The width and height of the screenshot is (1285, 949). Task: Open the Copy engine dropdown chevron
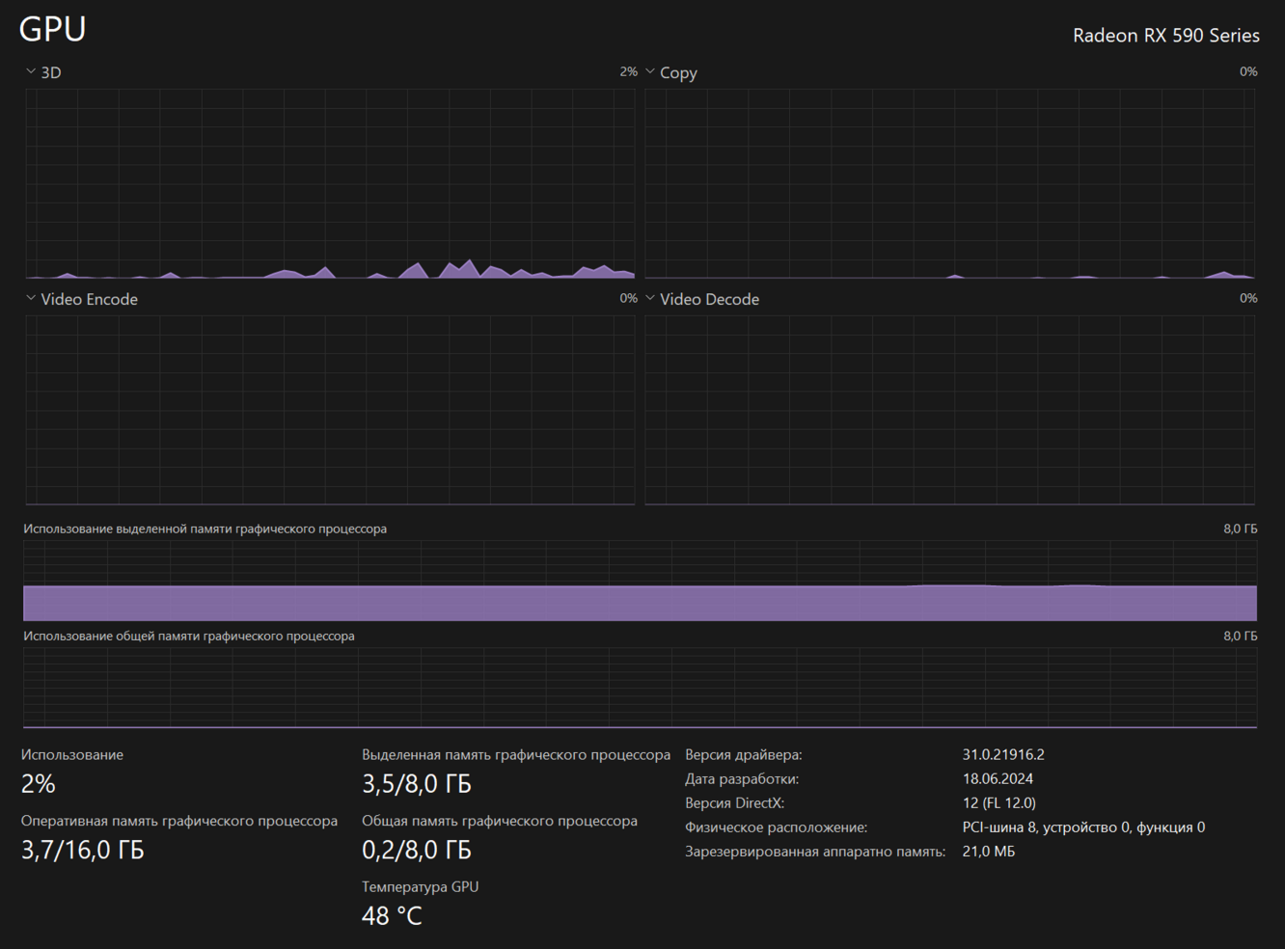[x=650, y=71]
